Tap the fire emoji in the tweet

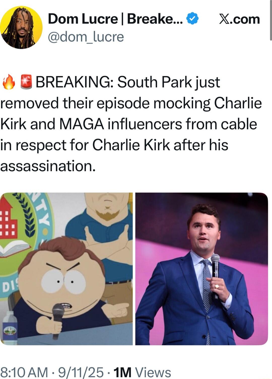pos(9,82)
